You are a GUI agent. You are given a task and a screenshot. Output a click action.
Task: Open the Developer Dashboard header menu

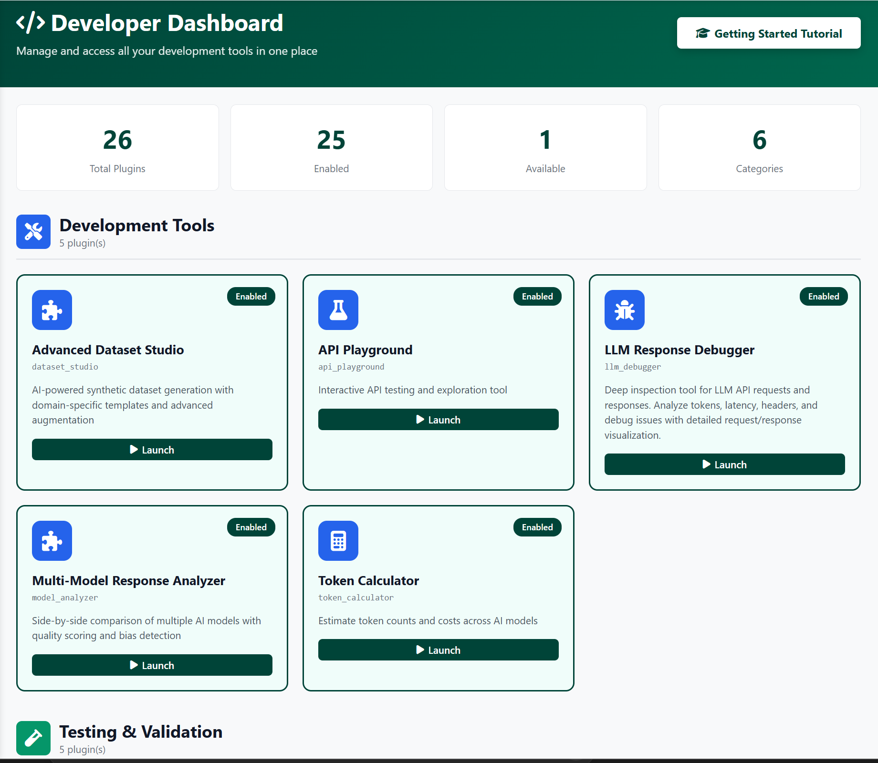[167, 22]
